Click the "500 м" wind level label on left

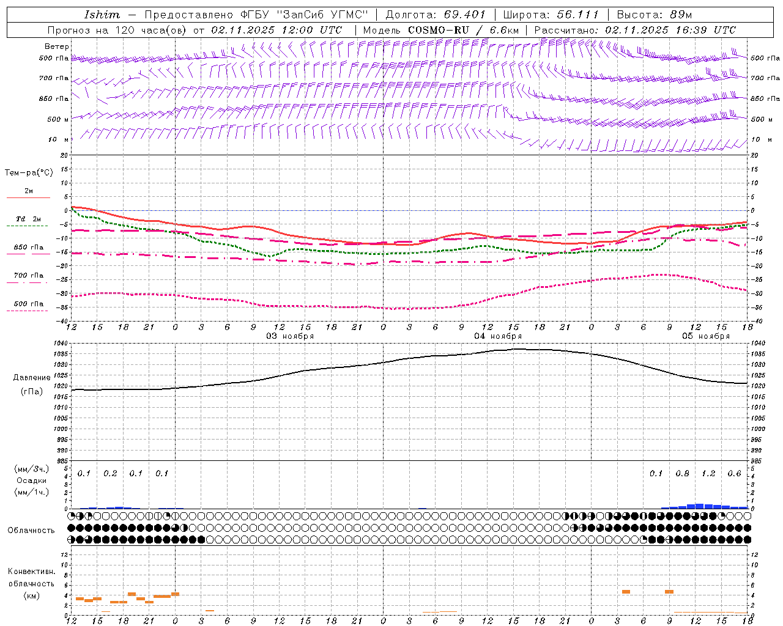[x=58, y=119]
